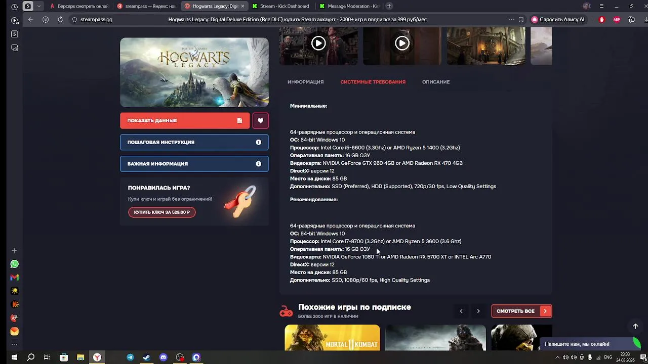Open Gmail in the sidebar

pos(14,278)
